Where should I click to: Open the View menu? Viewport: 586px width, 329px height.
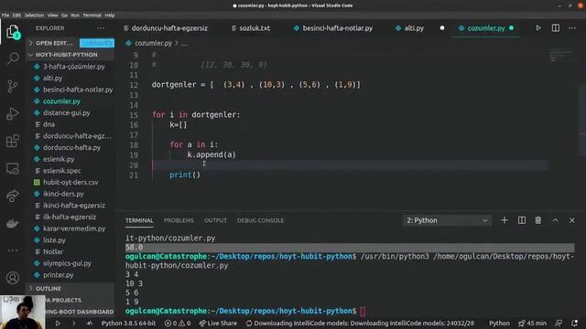click(x=53, y=16)
